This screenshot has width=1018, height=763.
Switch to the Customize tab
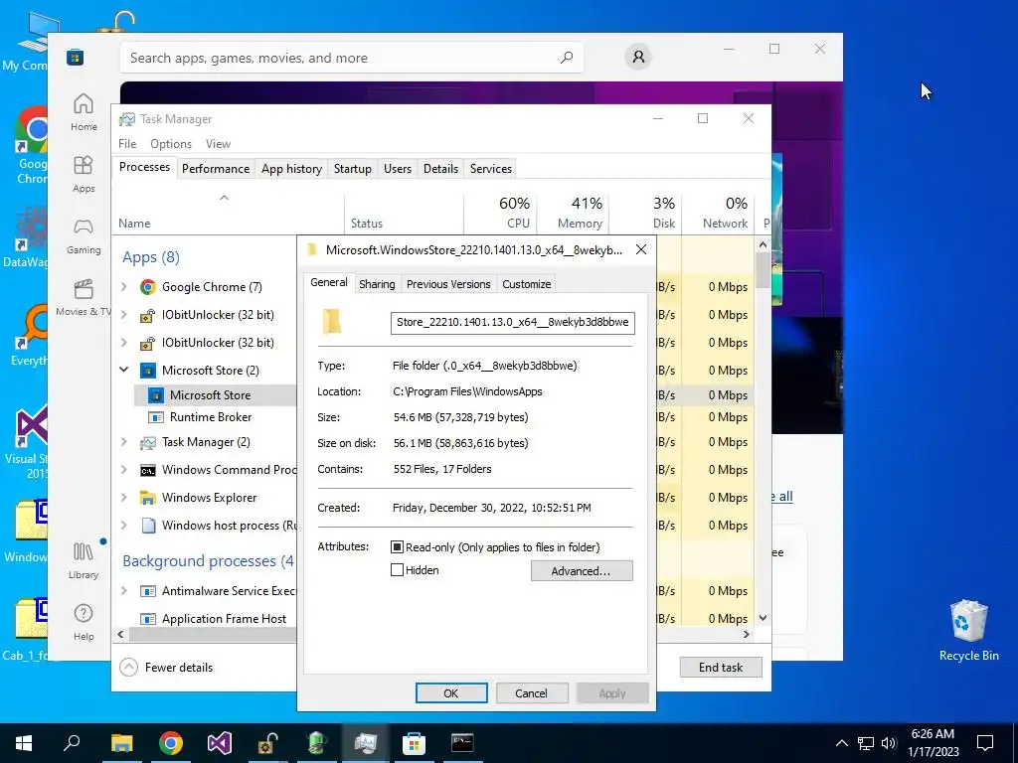527,284
